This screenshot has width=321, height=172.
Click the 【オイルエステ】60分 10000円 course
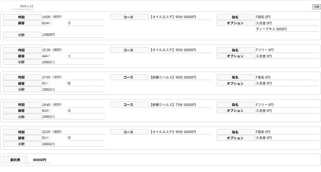click(173, 17)
